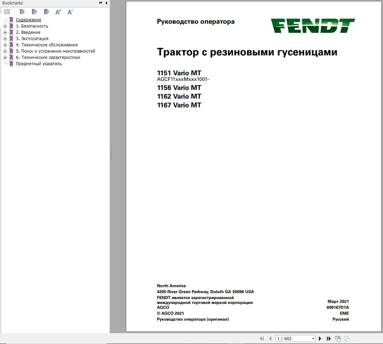
Task: Click the 1167 Vario MT model text
Action: pos(179,105)
